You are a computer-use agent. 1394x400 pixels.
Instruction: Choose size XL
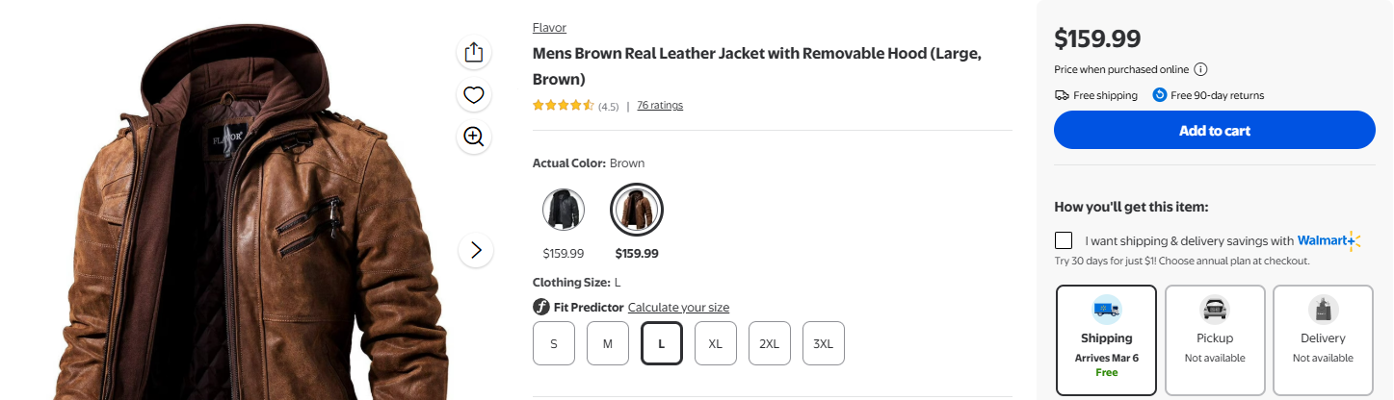(x=716, y=343)
